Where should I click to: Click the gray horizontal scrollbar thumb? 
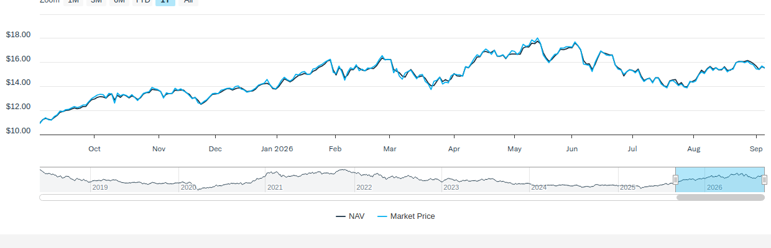(x=720, y=197)
